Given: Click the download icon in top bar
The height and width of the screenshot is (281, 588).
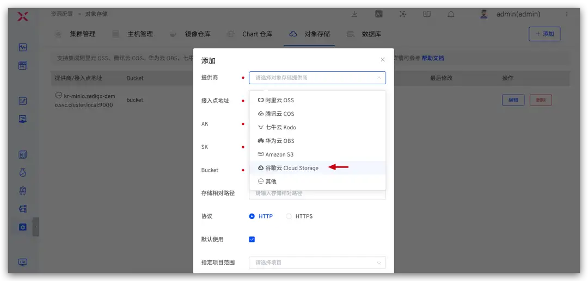Looking at the screenshot, I should [354, 14].
